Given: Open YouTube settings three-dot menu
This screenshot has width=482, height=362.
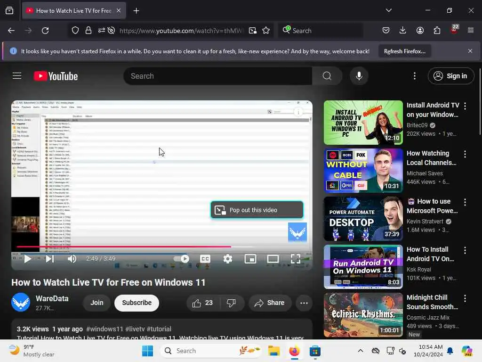Looking at the screenshot, I should click(414, 76).
